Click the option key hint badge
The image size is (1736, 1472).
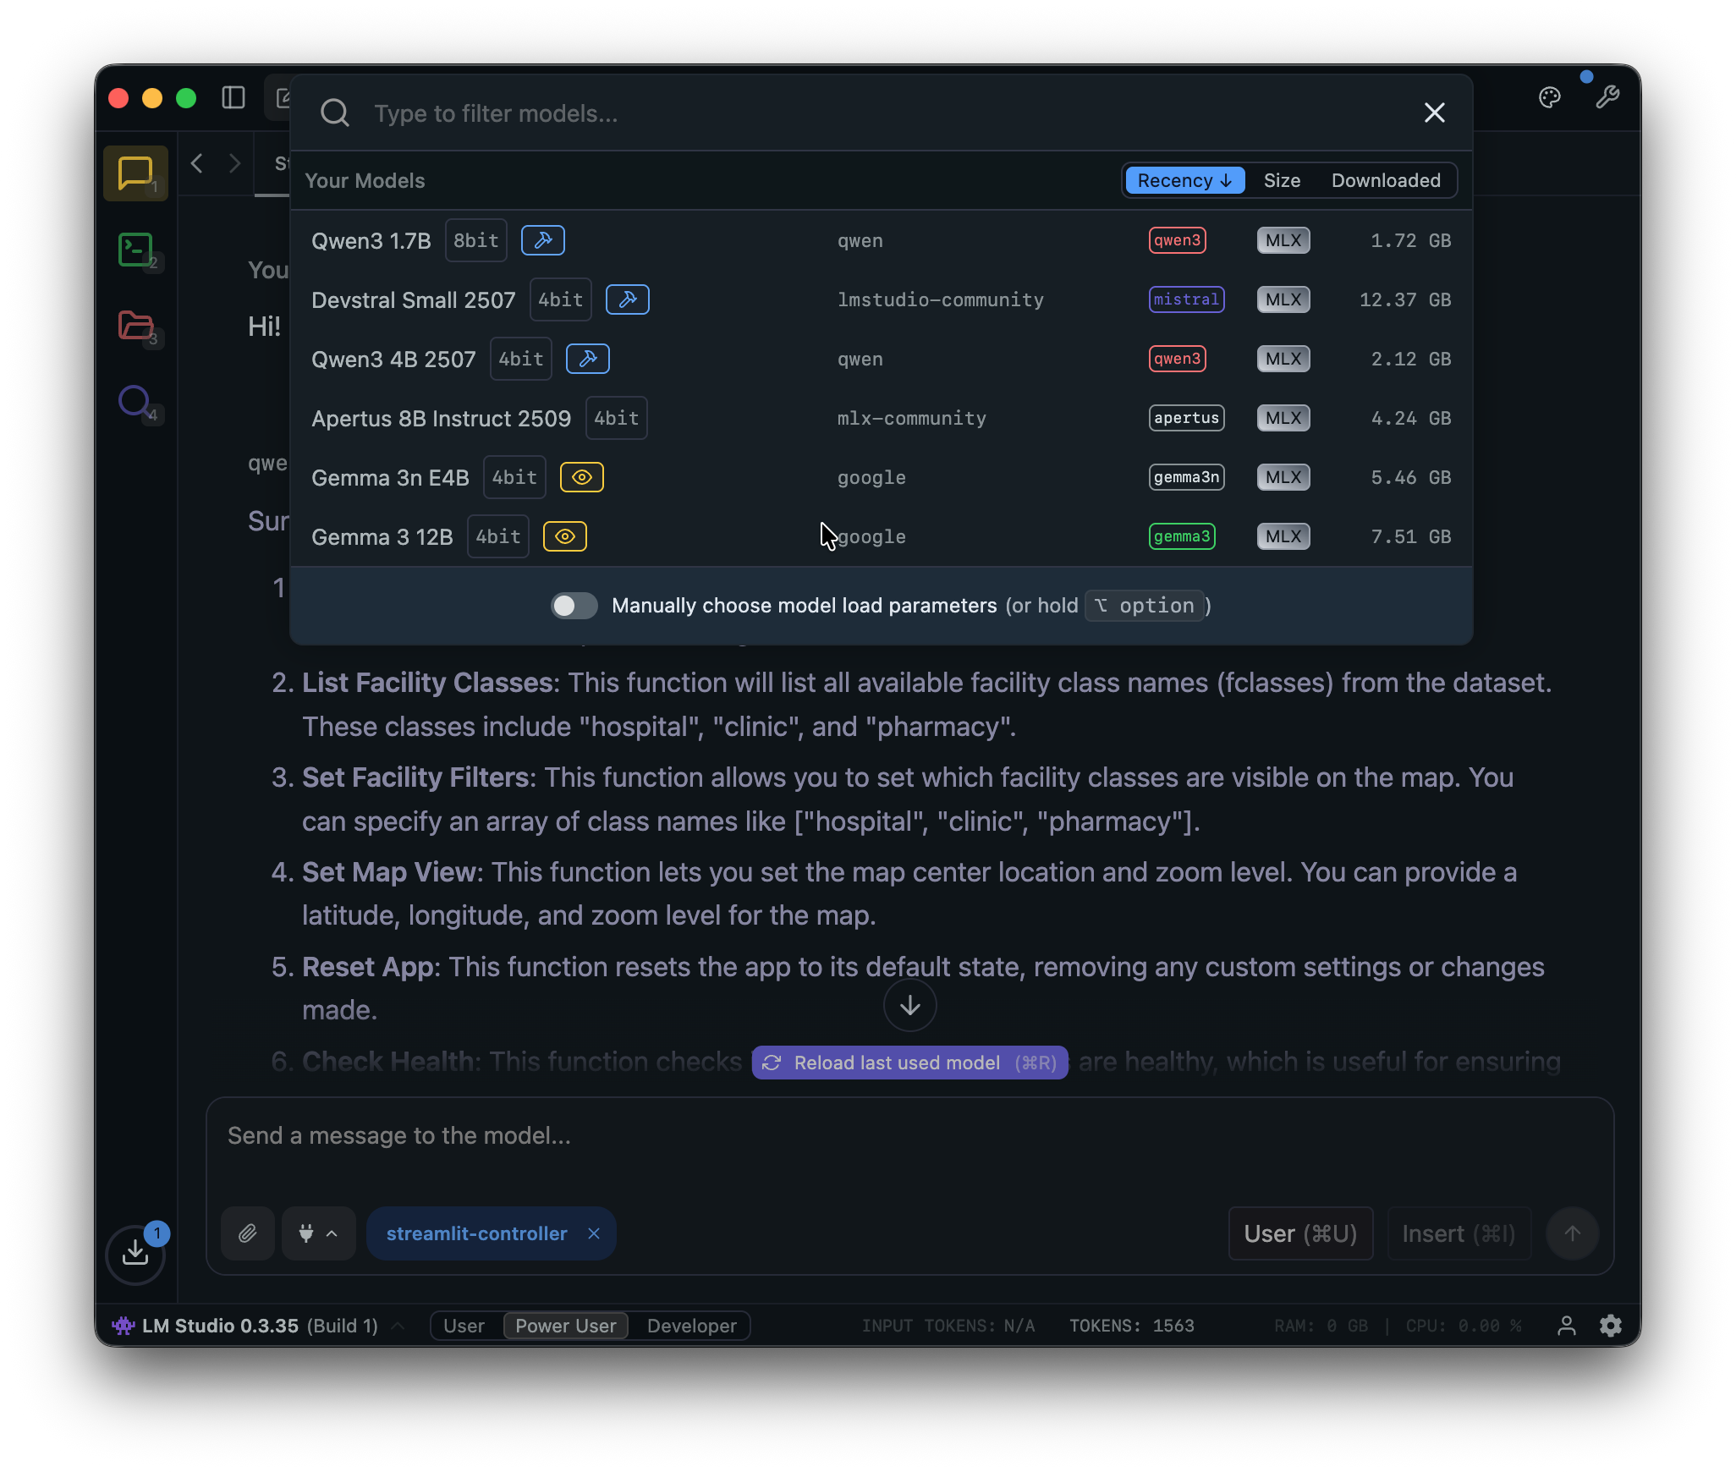coord(1145,606)
